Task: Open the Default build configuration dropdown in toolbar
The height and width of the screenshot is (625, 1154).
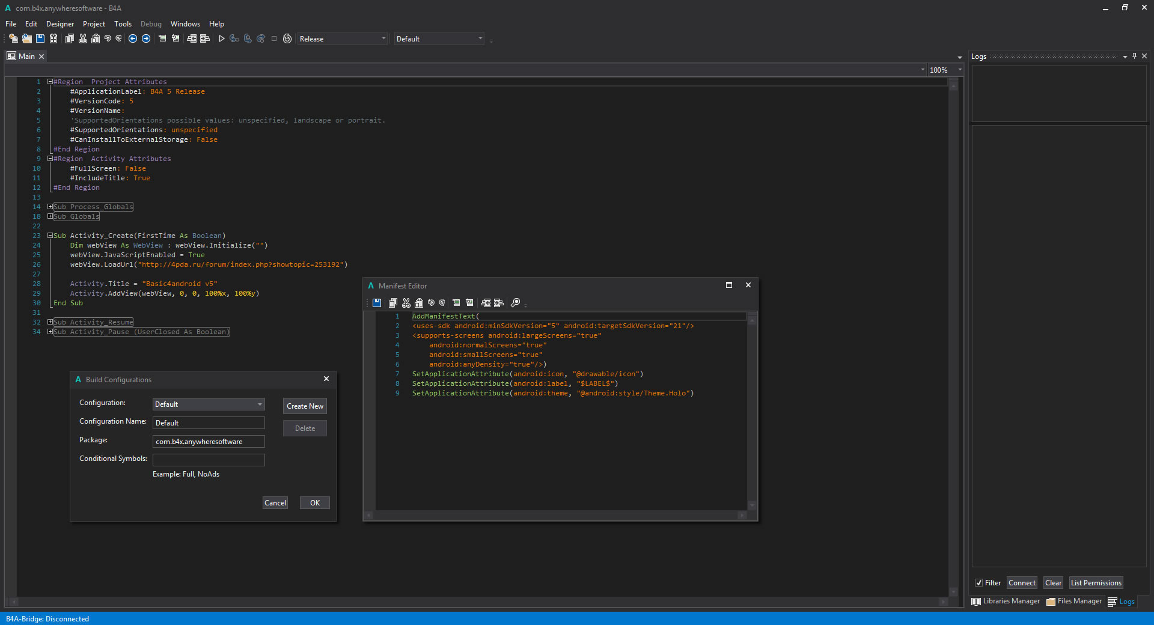Action: tap(439, 38)
